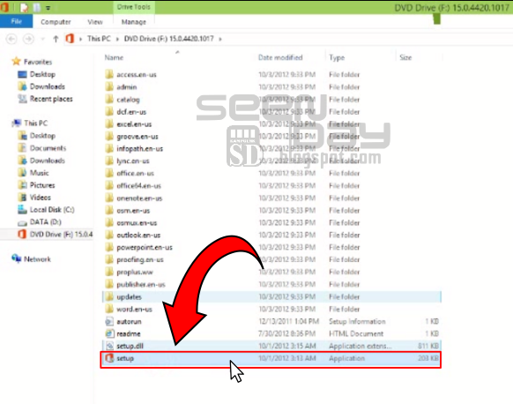Switch to the Computer ribbon tab
Screen dimensions: 513x404
click(56, 22)
